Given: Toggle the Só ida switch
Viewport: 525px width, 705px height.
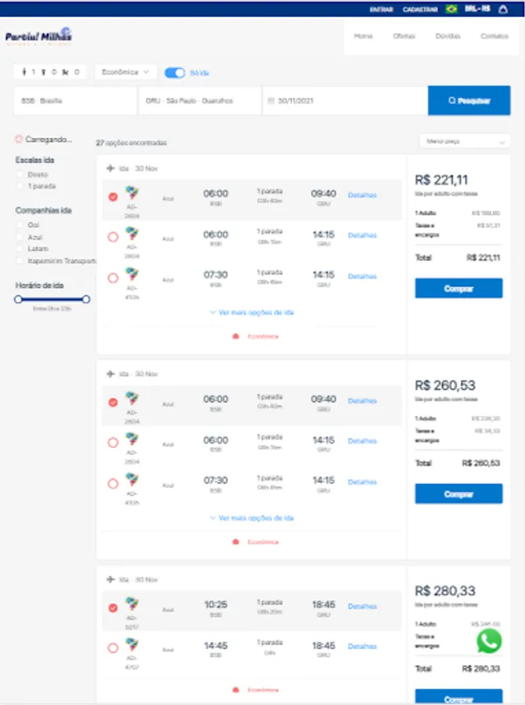Looking at the screenshot, I should coord(174,72).
